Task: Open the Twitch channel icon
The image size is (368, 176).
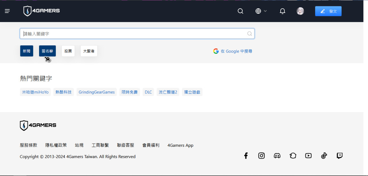Action: coord(340,156)
